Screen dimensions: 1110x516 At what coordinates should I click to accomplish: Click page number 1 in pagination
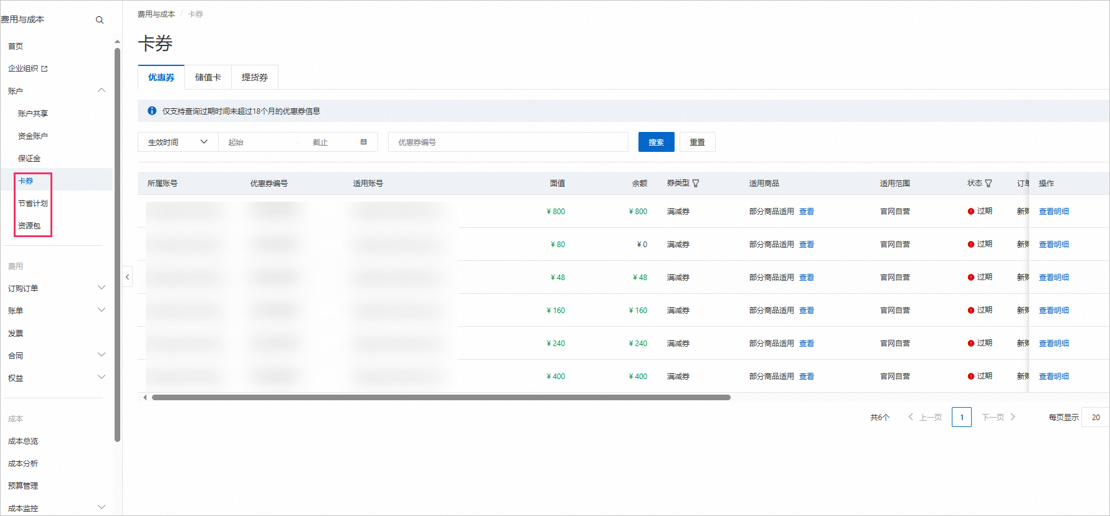(x=962, y=417)
